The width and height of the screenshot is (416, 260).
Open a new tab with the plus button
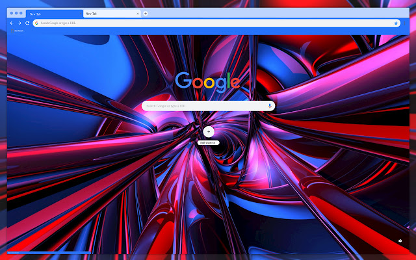coord(146,14)
